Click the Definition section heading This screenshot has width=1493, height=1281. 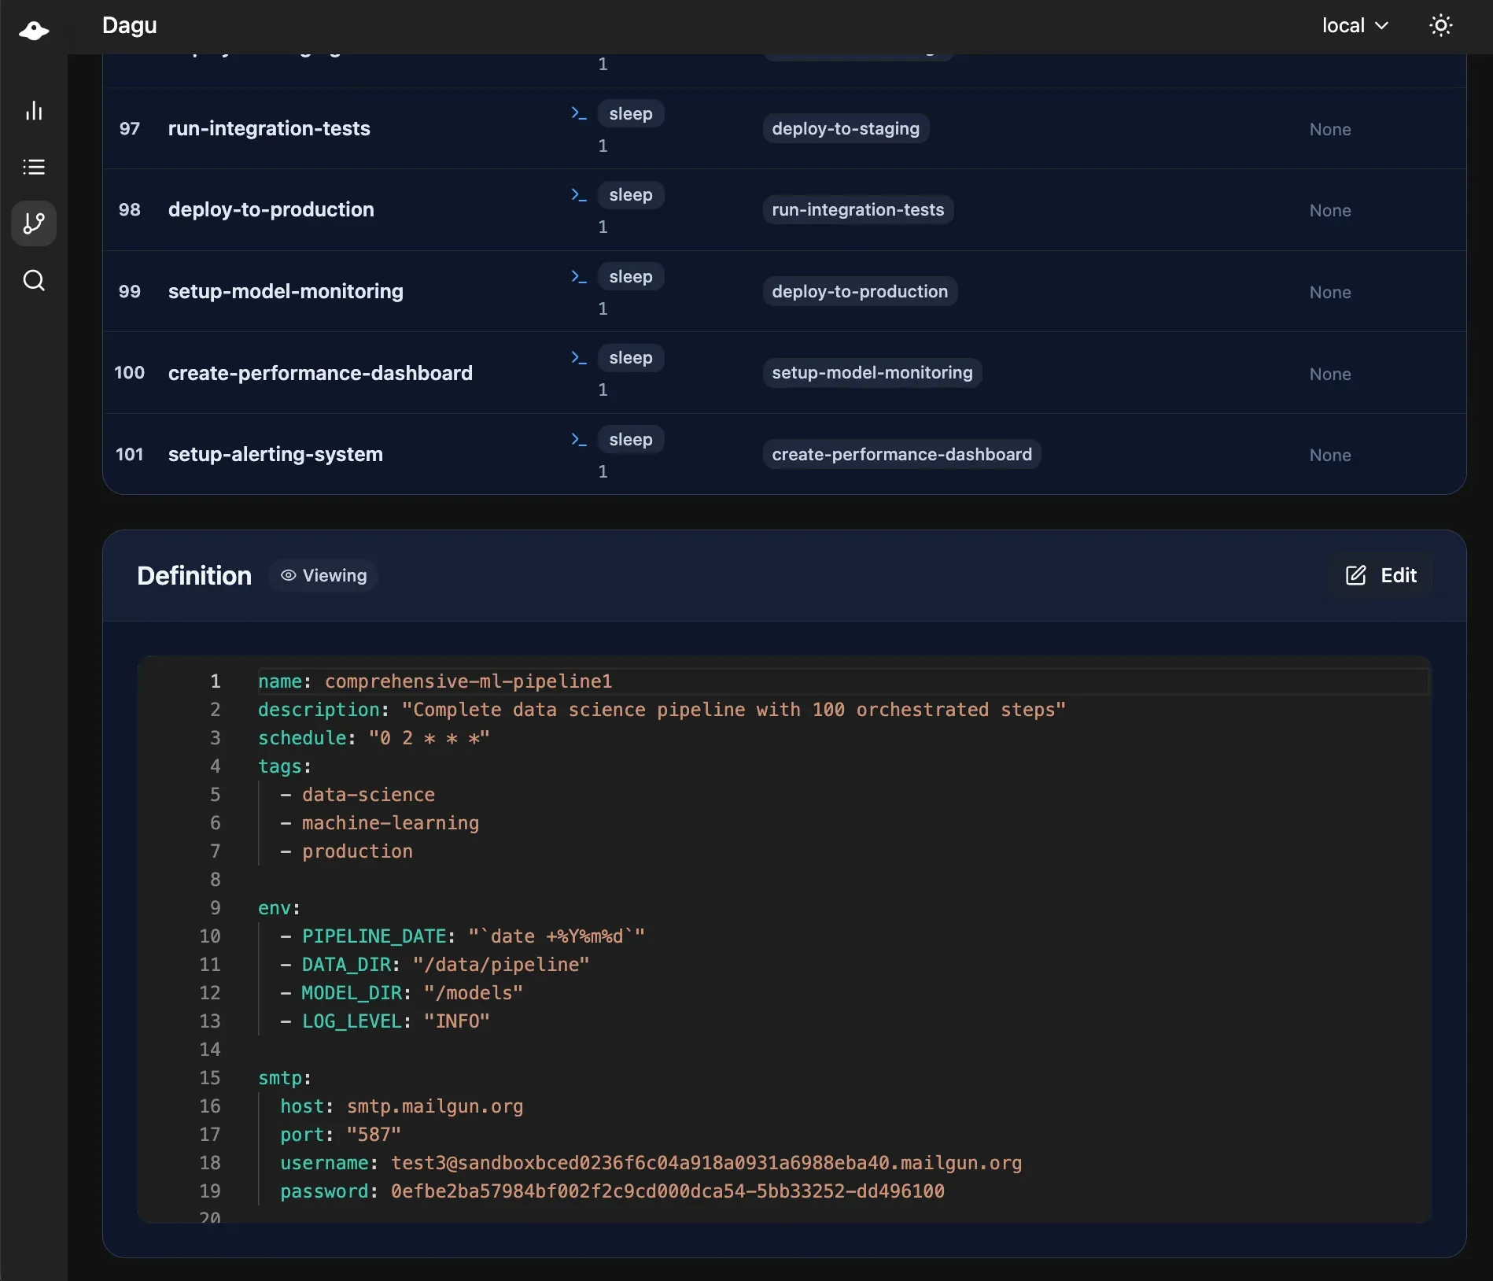point(194,575)
